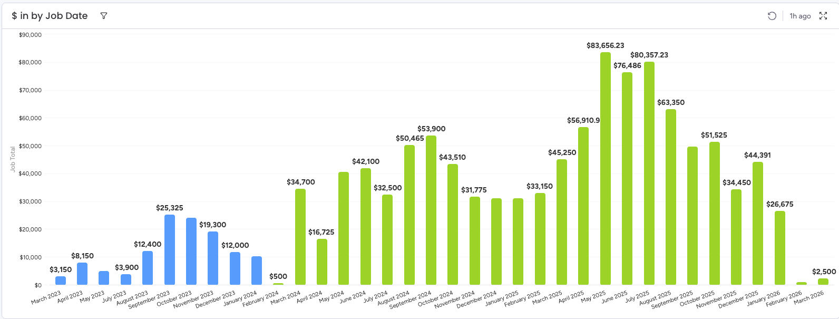
Task: Select the April 2023 blue bar at $8,150
Action: [x=82, y=274]
